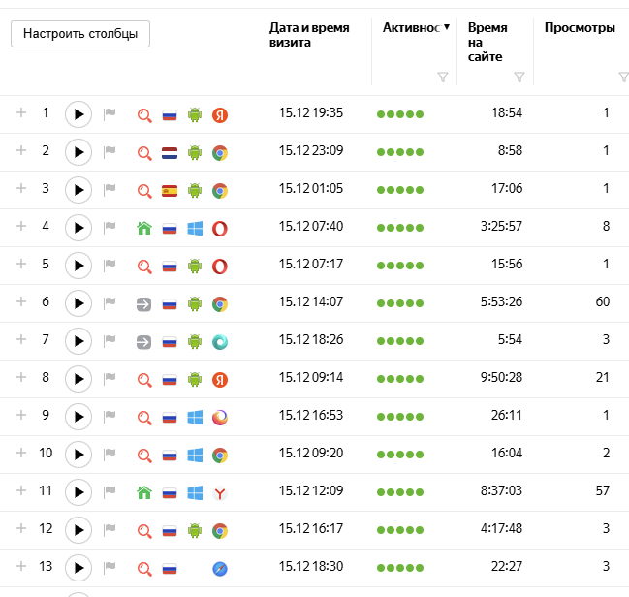The width and height of the screenshot is (629, 597).
Task: Expand details of visit row 4
Action: (x=21, y=227)
